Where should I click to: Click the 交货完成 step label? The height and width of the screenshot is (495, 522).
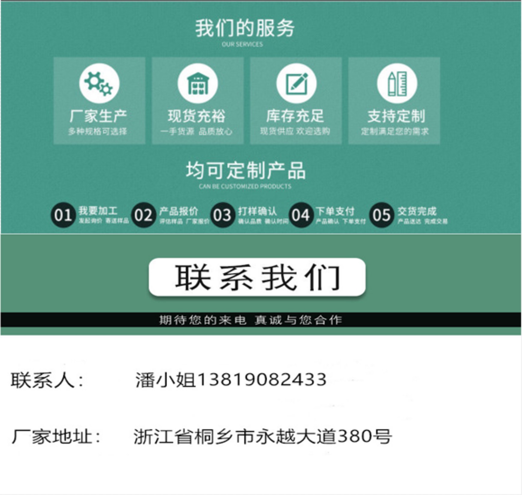click(x=417, y=211)
